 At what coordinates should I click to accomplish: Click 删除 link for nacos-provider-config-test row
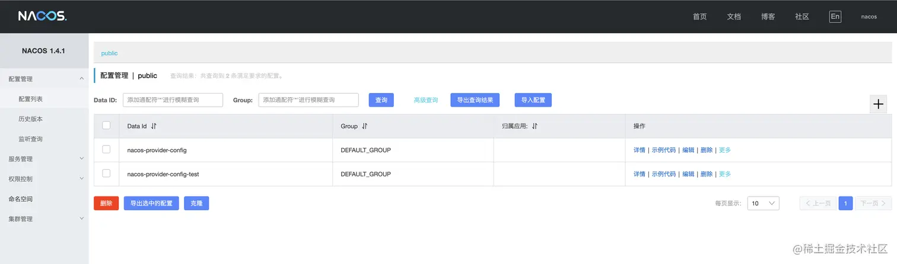[x=707, y=174]
